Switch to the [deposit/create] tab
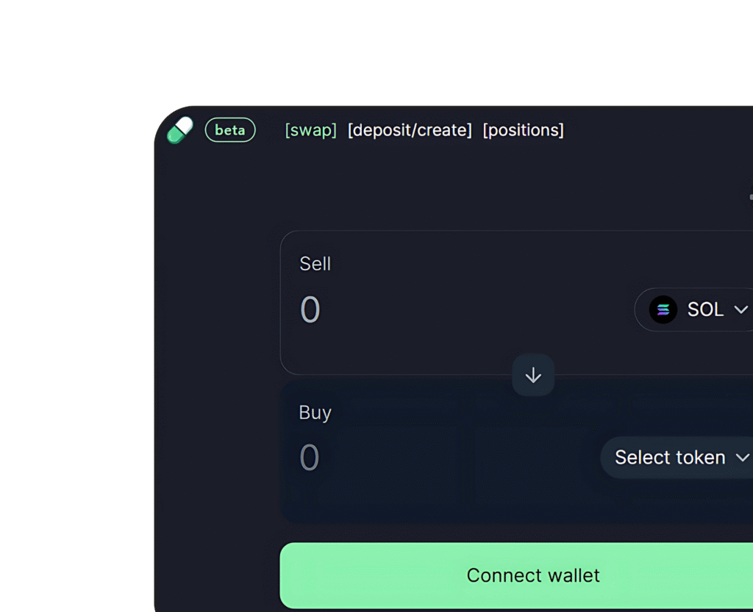Image resolution: width=753 pixels, height=612 pixels. click(410, 130)
